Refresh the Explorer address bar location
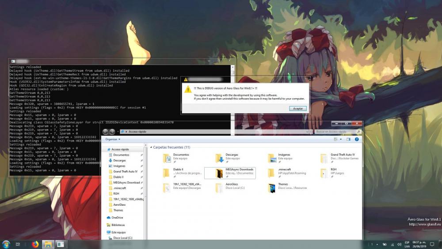The width and height of the screenshot is (442, 249). pos(311,132)
